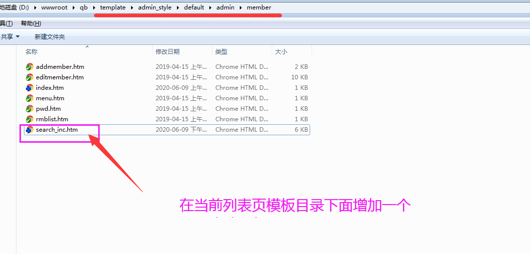Open the 共享 dropdown in the toolbar

coord(10,37)
